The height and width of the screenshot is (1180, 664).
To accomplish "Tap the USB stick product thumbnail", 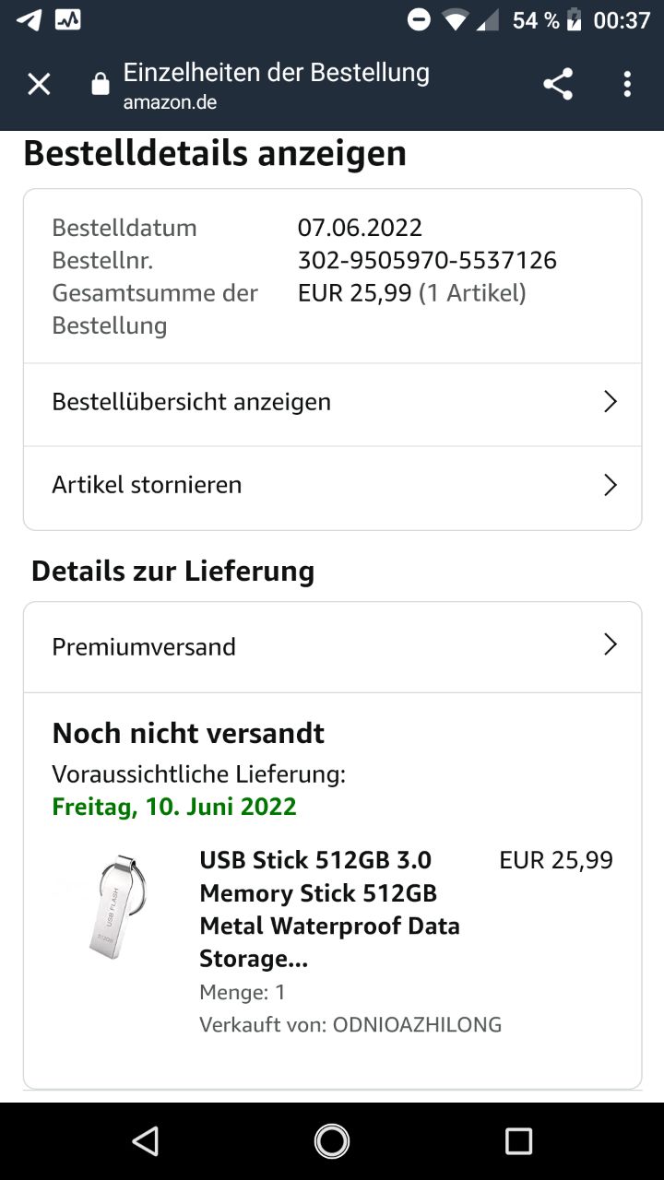I will (x=112, y=907).
